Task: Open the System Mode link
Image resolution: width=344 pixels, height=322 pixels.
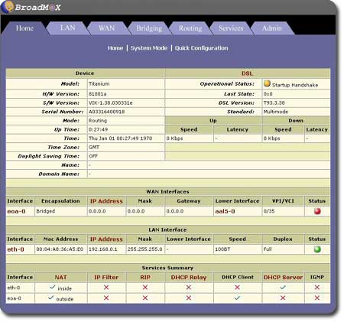Action: click(x=149, y=48)
